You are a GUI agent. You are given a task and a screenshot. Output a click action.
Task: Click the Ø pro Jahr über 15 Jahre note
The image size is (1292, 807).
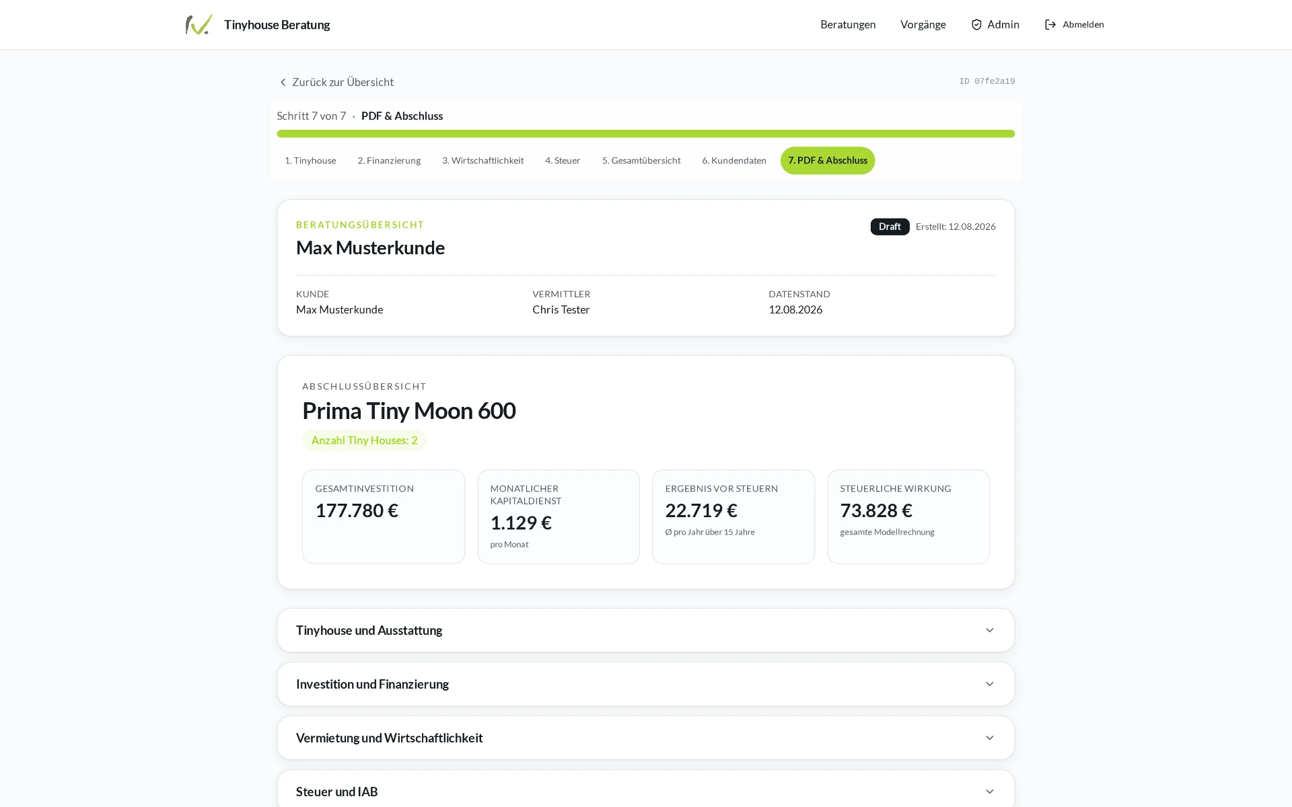710,532
